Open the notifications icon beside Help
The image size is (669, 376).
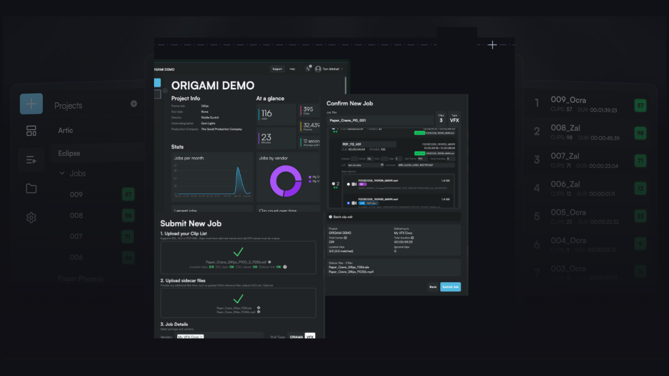[308, 69]
